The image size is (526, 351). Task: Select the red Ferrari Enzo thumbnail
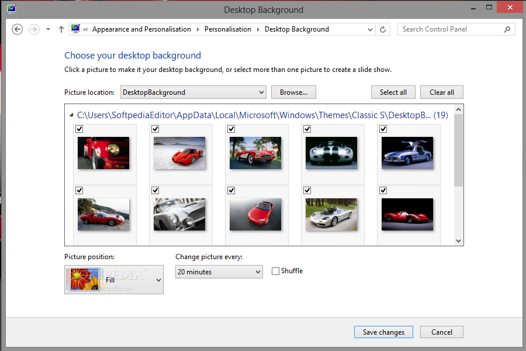point(179,153)
